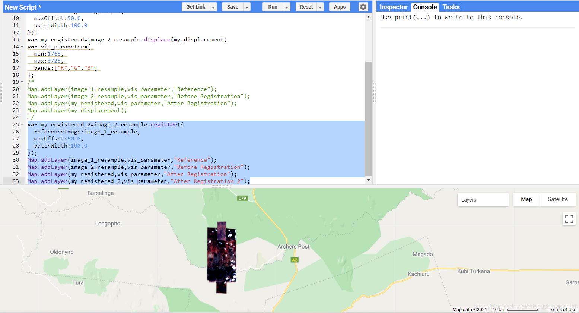Expand the map to fullscreen
This screenshot has width=579, height=313.
569,219
